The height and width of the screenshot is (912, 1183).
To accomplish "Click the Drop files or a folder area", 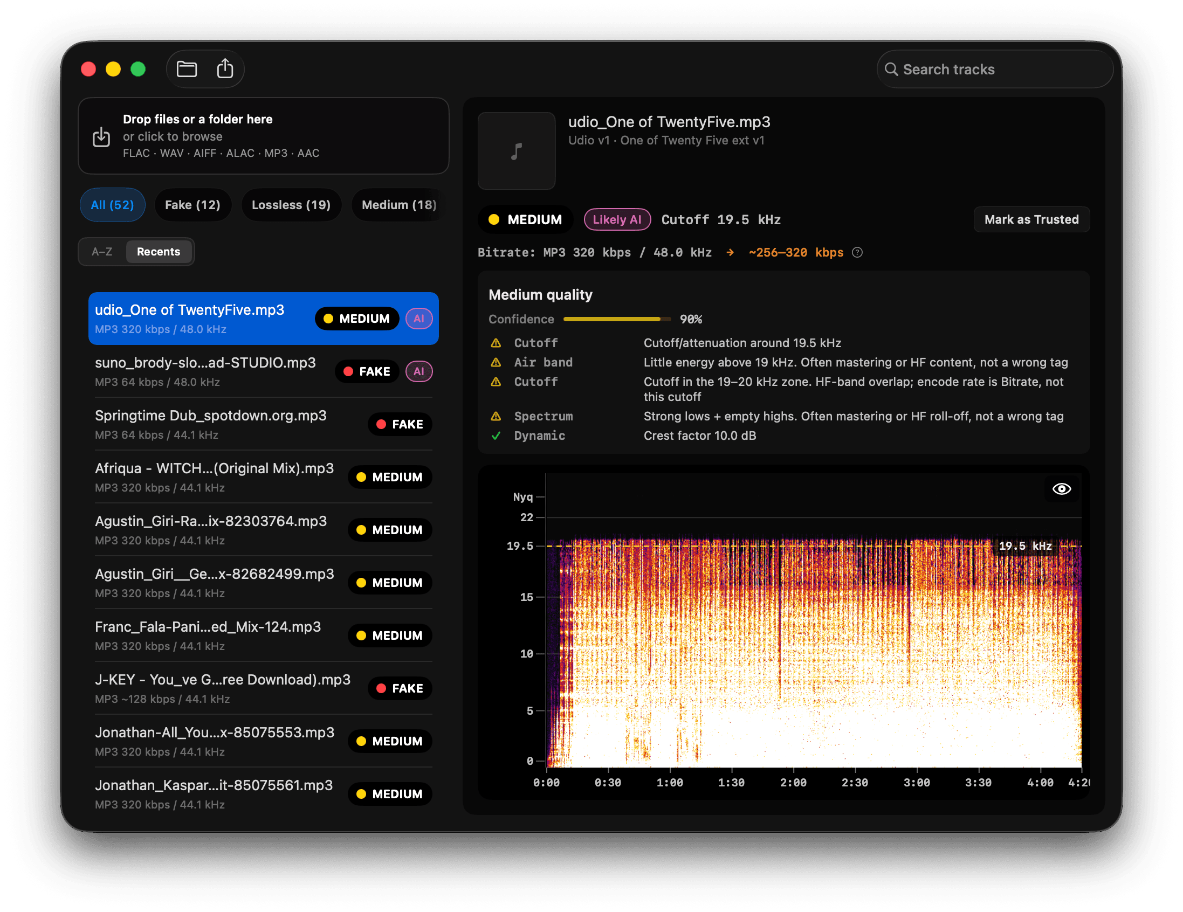I will tap(263, 136).
